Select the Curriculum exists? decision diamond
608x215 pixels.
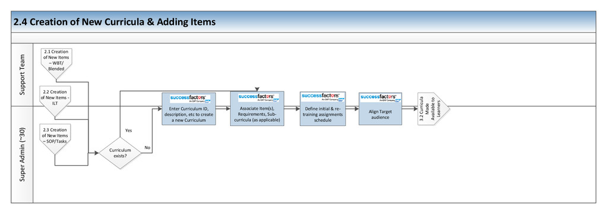coord(120,153)
